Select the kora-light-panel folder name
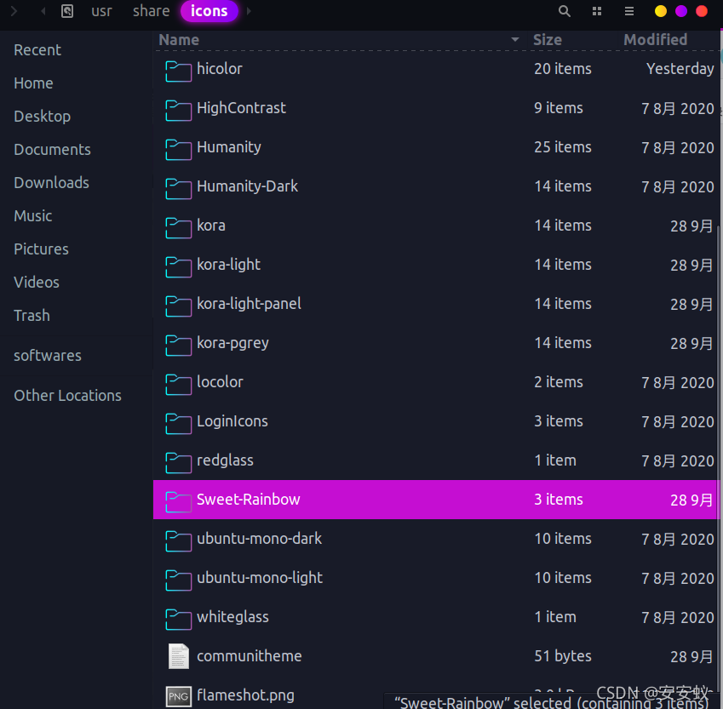This screenshot has height=709, width=723. tap(249, 304)
